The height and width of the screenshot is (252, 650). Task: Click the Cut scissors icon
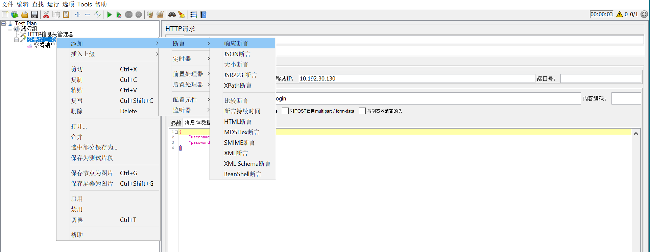(x=46, y=15)
